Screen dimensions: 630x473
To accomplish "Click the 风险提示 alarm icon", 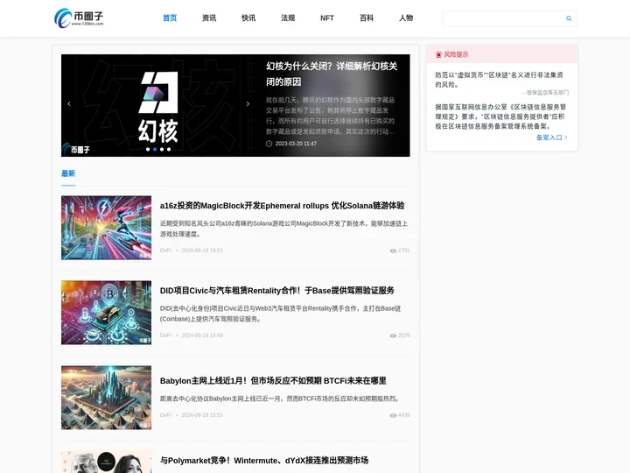I will coord(438,54).
